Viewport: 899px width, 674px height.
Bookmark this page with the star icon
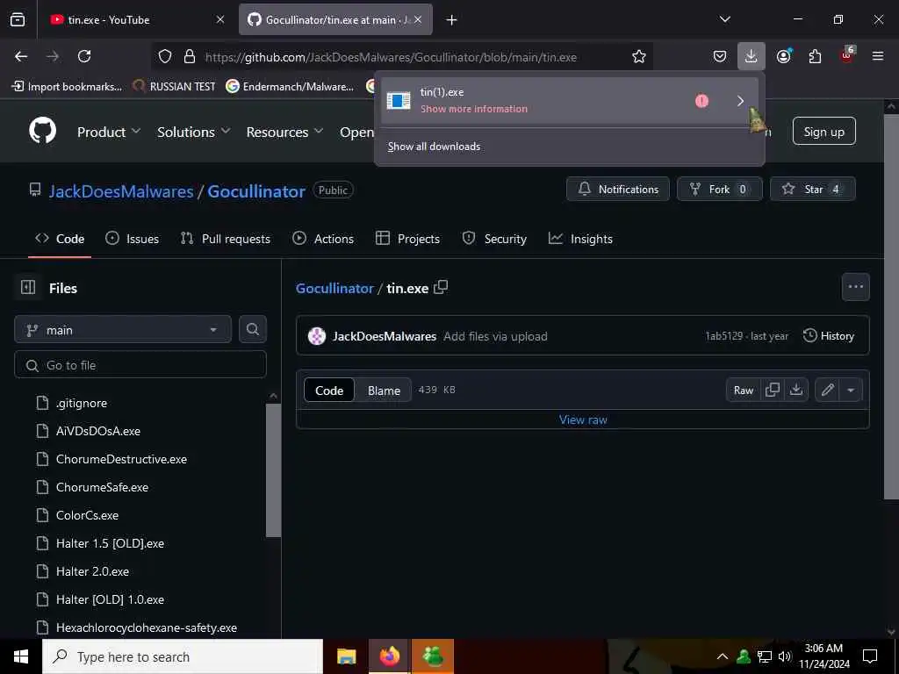(639, 56)
